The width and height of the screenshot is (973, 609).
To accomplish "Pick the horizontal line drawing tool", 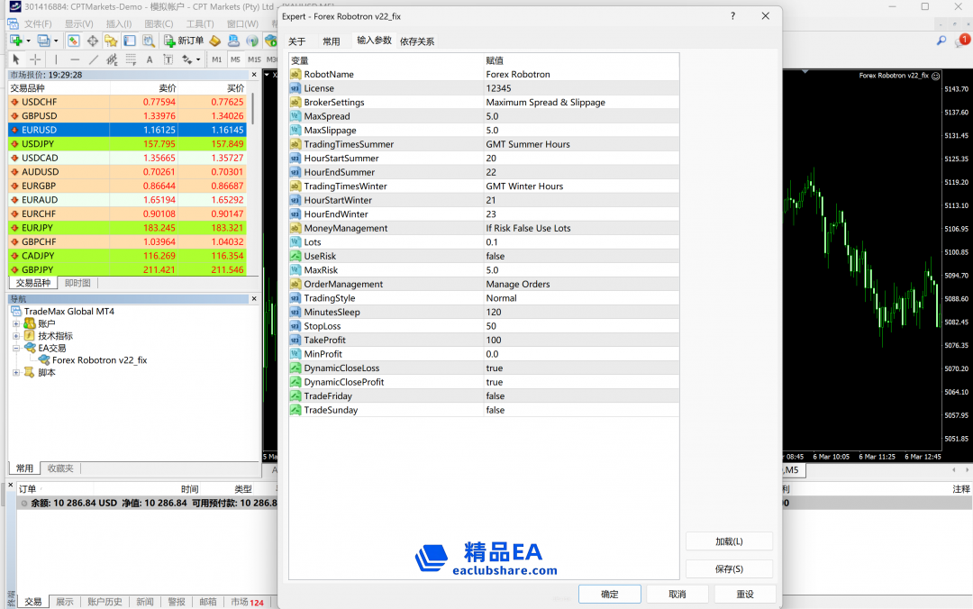I will [74, 59].
